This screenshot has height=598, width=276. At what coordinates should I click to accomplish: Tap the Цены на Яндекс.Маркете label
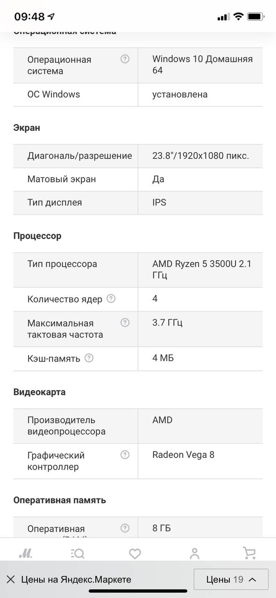tap(76, 579)
